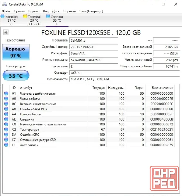Click the 33 °C temperature button
The height and width of the screenshot is (196, 182).
pyautogui.click(x=16, y=75)
